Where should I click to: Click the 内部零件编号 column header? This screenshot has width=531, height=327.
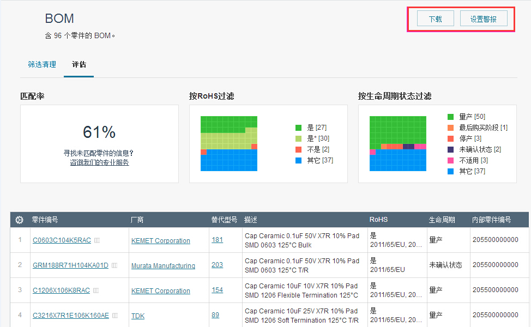click(x=491, y=220)
